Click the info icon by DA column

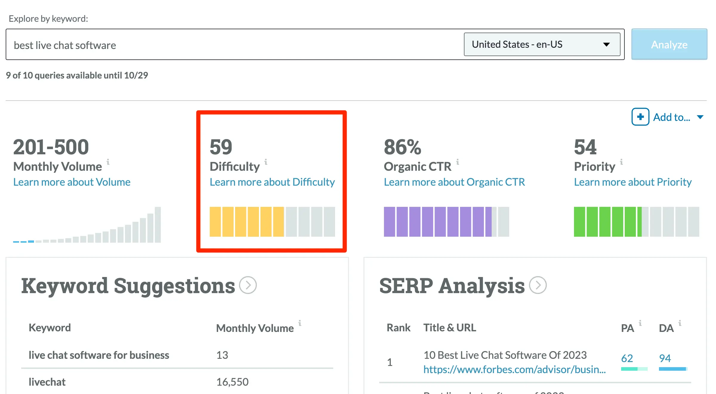coord(680,323)
